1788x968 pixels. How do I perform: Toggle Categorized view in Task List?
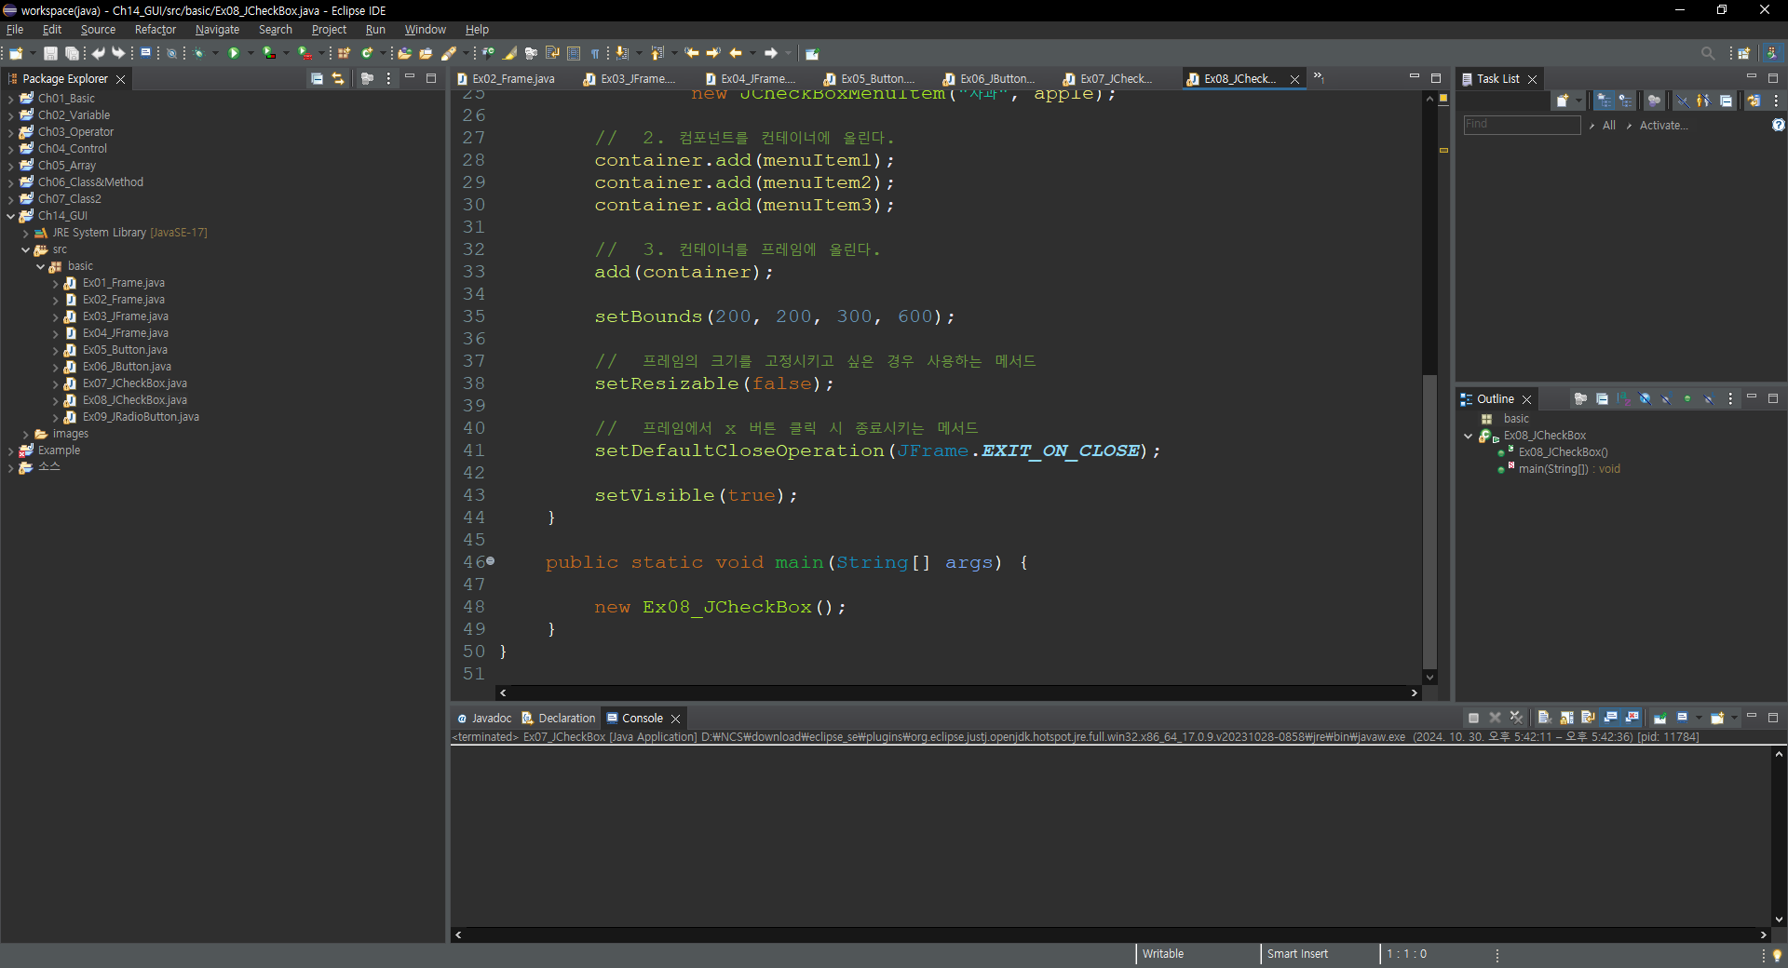[x=1604, y=101]
